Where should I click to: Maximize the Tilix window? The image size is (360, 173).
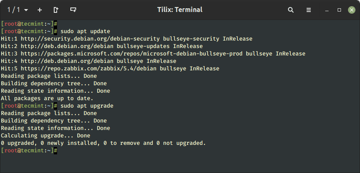click(339, 10)
